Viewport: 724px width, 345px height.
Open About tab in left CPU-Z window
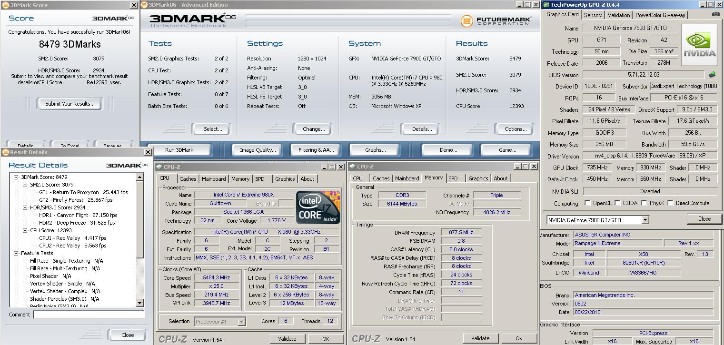[307, 179]
